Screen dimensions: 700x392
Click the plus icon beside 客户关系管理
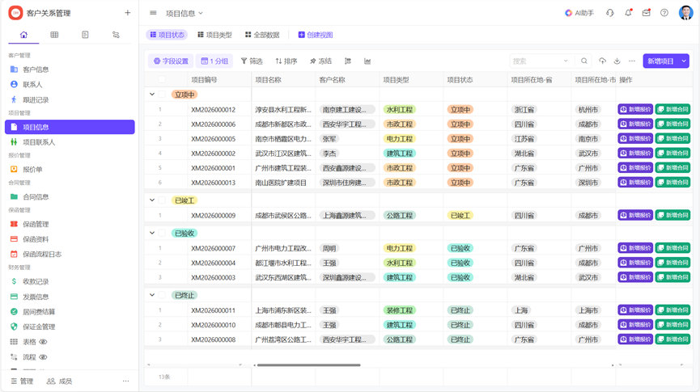pos(127,13)
